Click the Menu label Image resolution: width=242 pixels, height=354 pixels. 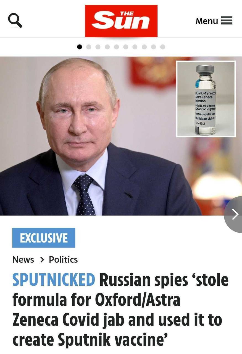tap(207, 21)
